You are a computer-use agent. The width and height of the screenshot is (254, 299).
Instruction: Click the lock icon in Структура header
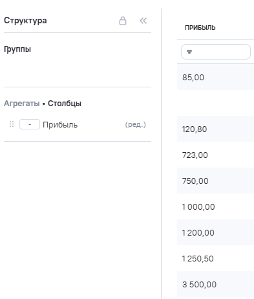coord(123,21)
